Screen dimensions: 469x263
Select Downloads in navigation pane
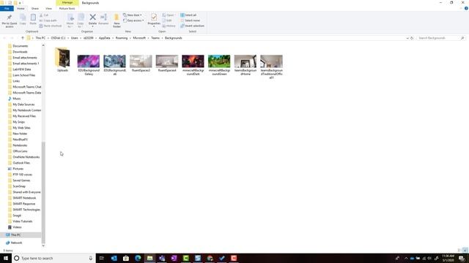(20, 52)
